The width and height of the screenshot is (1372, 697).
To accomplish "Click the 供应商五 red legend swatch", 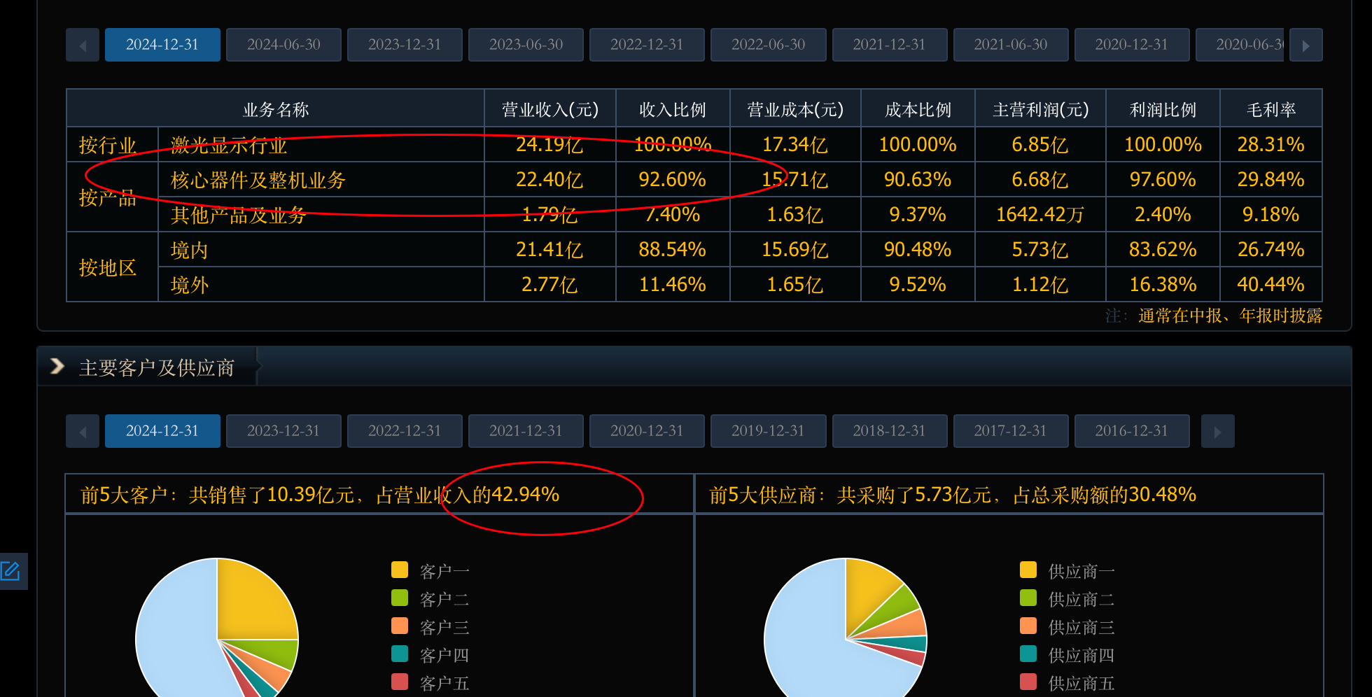I will pos(1028,682).
